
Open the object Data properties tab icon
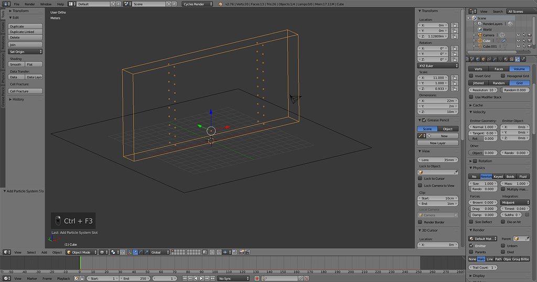pos(500,59)
